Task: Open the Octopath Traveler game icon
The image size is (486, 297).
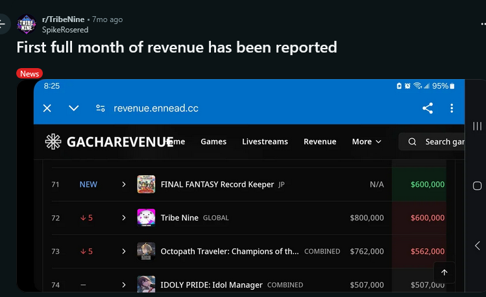Action: point(146,251)
